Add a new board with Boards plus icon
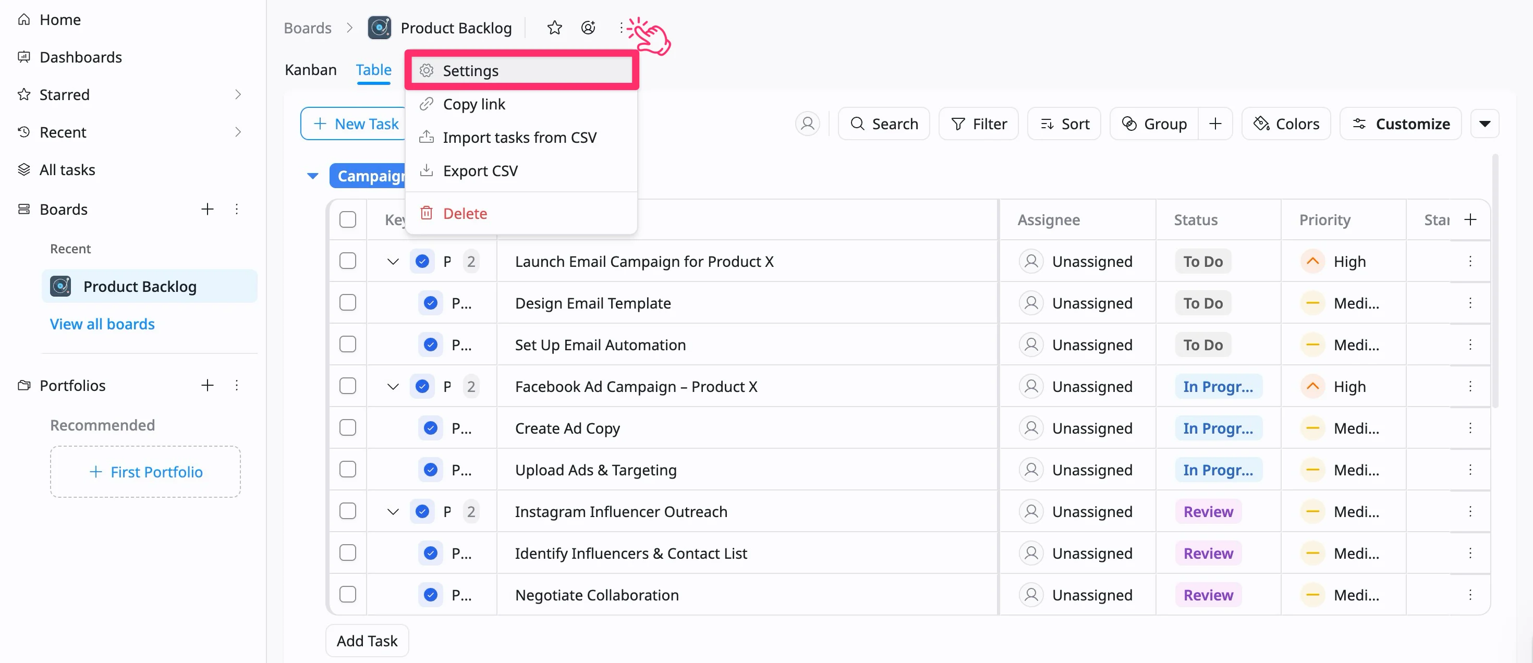The width and height of the screenshot is (1533, 663). pyautogui.click(x=207, y=210)
